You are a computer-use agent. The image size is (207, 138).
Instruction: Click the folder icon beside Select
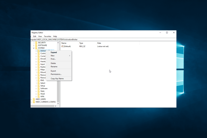(x=38, y=83)
